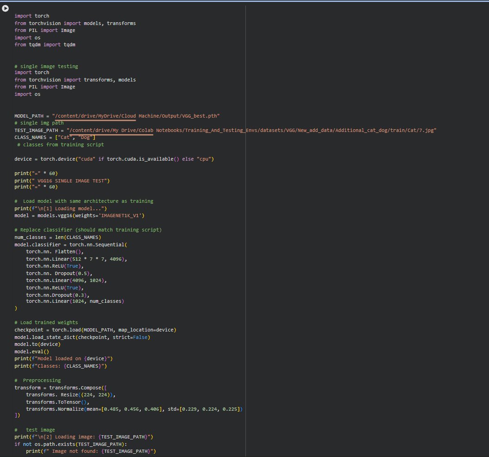Image resolution: width=489 pixels, height=457 pixels.
Task: Click the 'Linear(512 * 7 * 7, 4096)' line
Action: 76,259
